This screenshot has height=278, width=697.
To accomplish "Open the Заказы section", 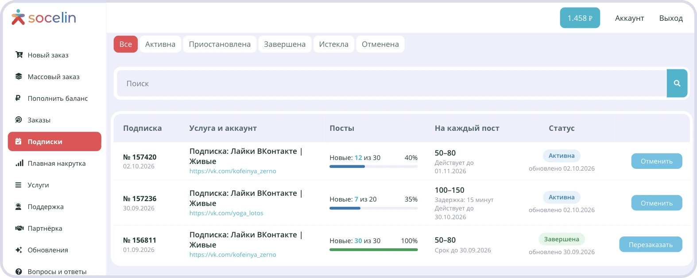I will 54,120.
